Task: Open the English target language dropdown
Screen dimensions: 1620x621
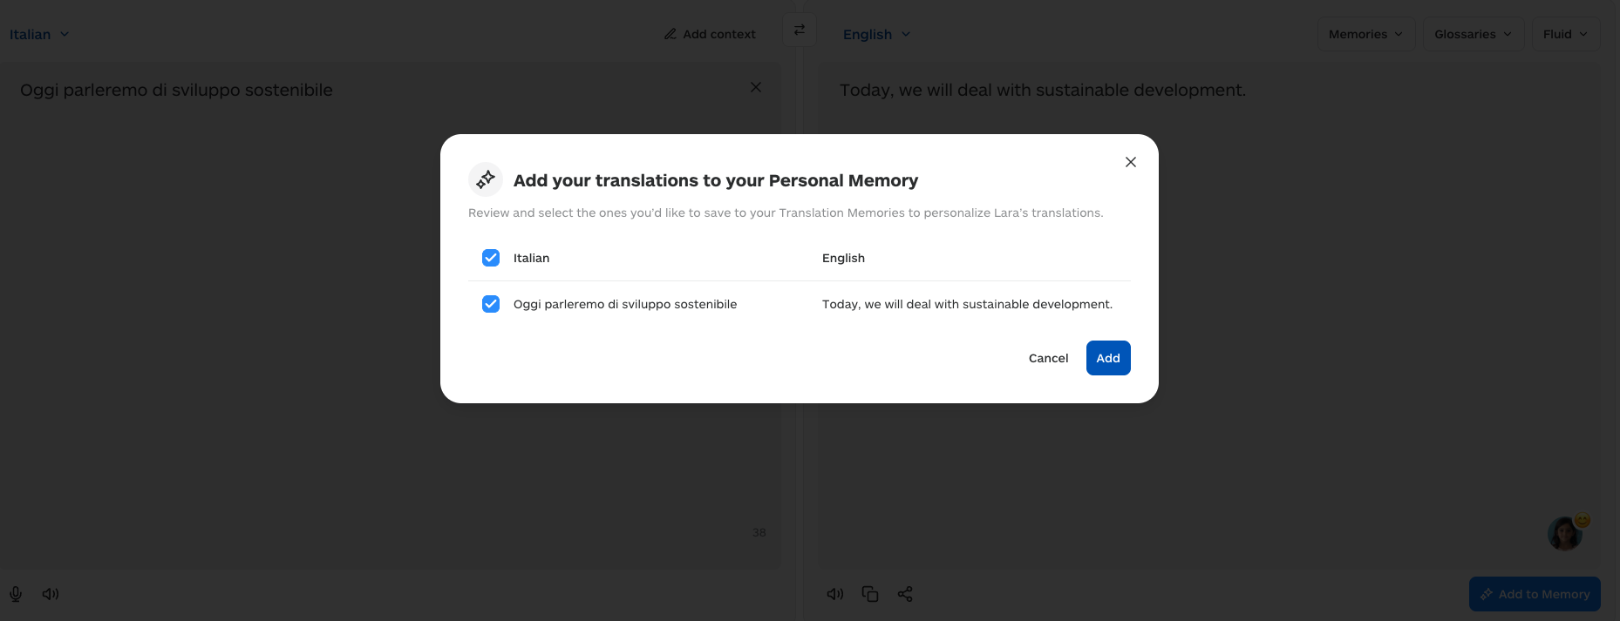Action: [876, 34]
